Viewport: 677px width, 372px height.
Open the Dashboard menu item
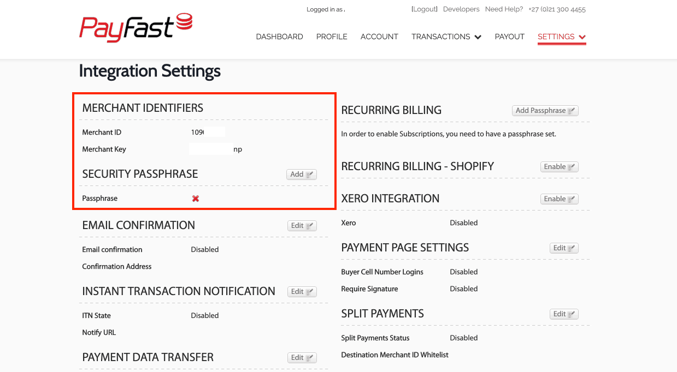click(x=279, y=37)
